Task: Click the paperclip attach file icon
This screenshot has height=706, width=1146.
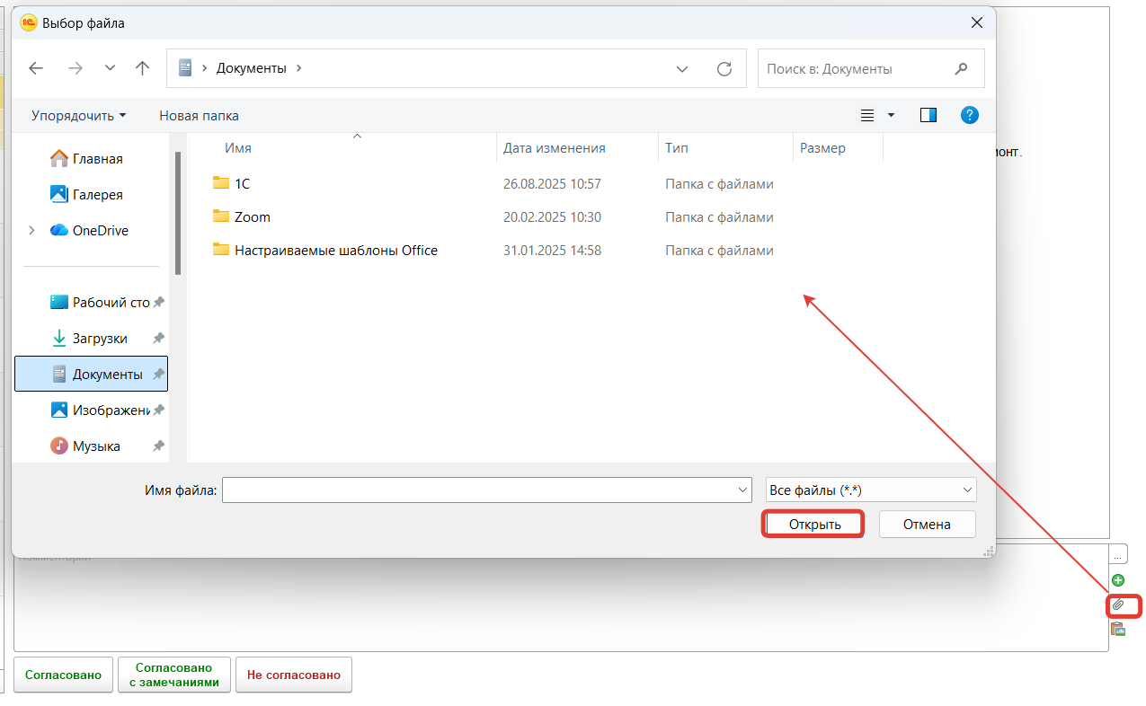Action: click(x=1118, y=605)
